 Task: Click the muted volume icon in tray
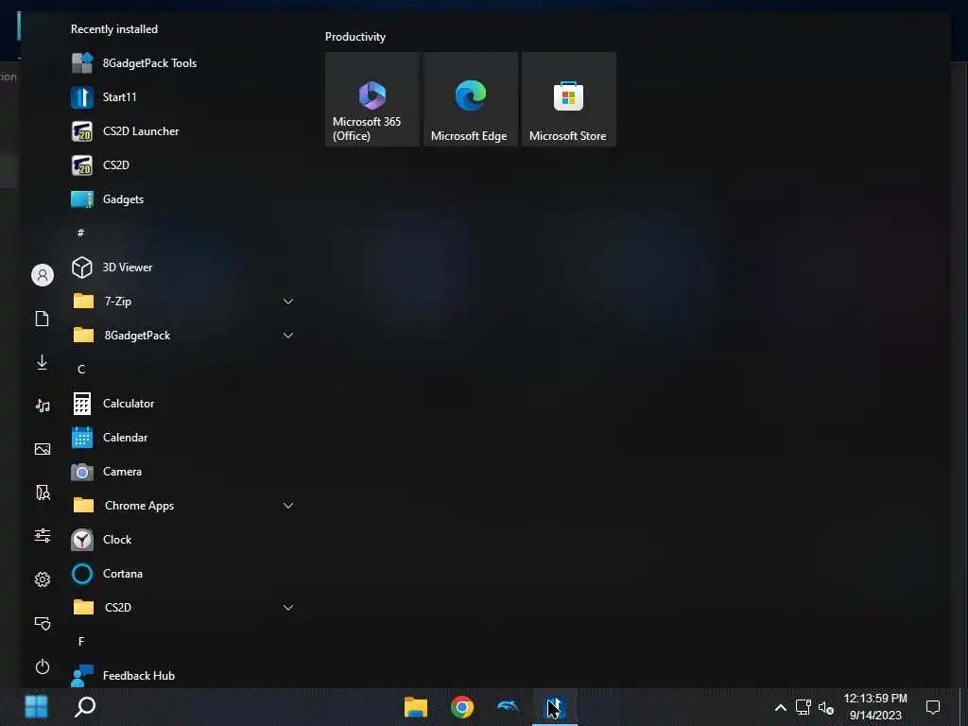tap(826, 707)
